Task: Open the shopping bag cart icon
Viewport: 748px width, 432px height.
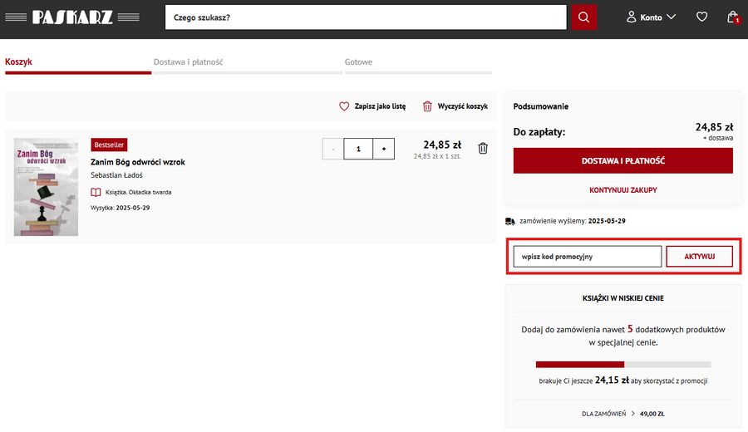Action: point(732,17)
